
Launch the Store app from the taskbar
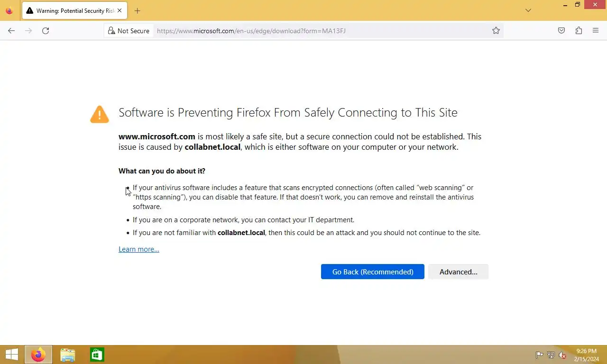click(x=97, y=355)
